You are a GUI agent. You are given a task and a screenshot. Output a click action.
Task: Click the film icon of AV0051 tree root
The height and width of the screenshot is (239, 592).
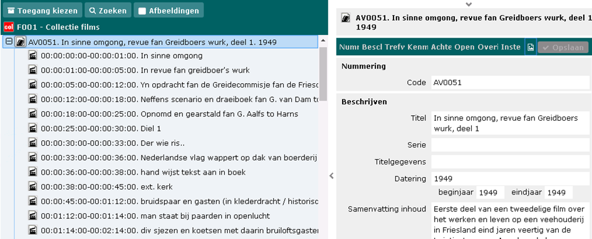(21, 42)
